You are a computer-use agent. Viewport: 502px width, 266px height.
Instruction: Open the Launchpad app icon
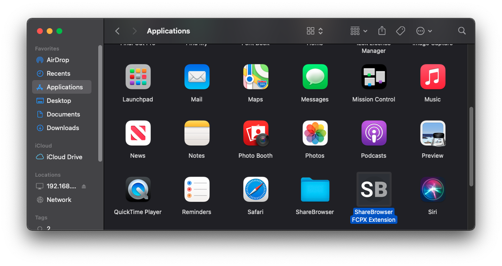click(138, 77)
